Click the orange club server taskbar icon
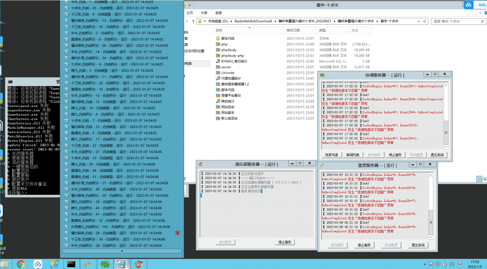 138,264
